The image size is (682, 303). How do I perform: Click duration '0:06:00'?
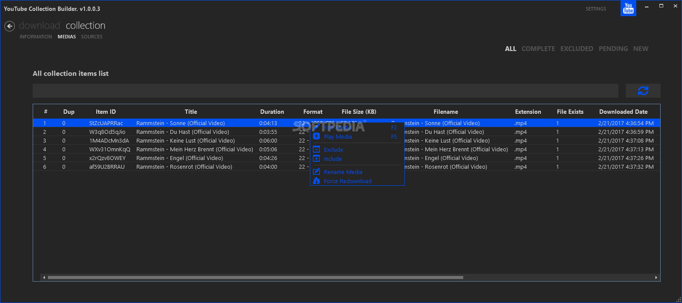tap(268, 141)
